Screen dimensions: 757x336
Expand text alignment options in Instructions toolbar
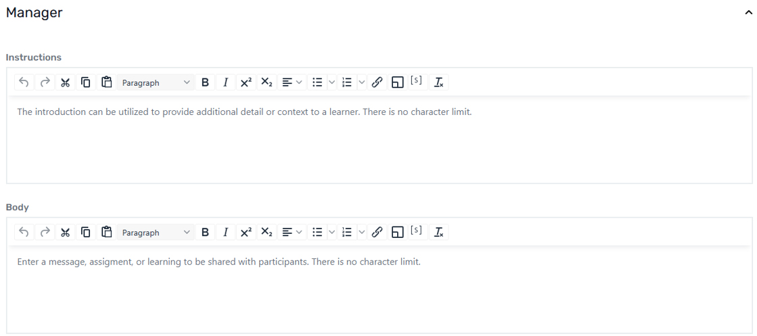292,82
